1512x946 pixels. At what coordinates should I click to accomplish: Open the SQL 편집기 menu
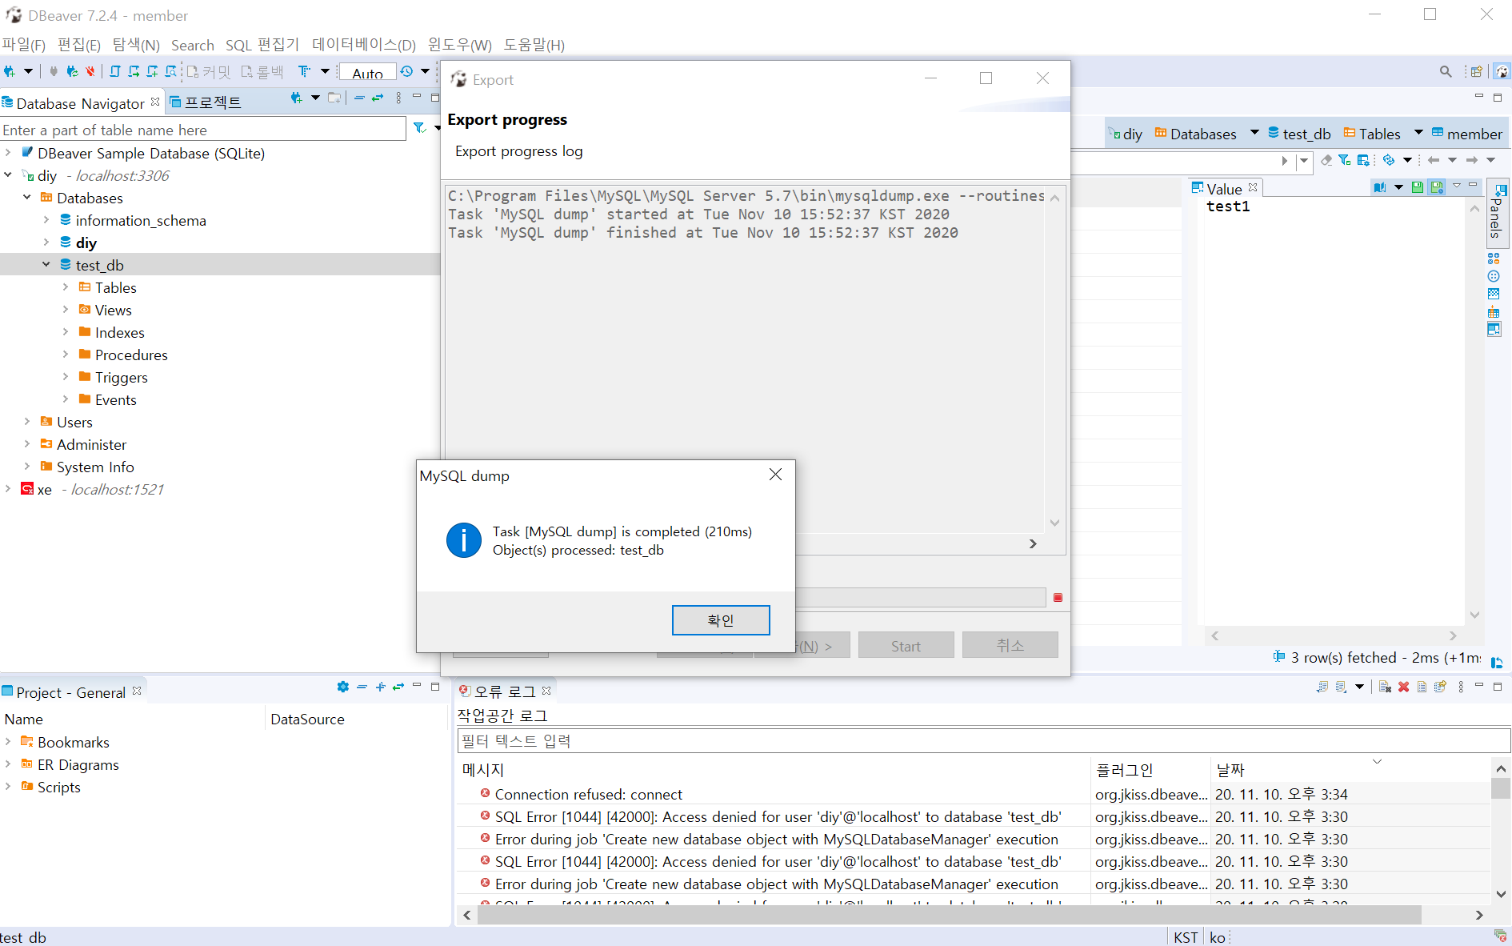pos(262,45)
